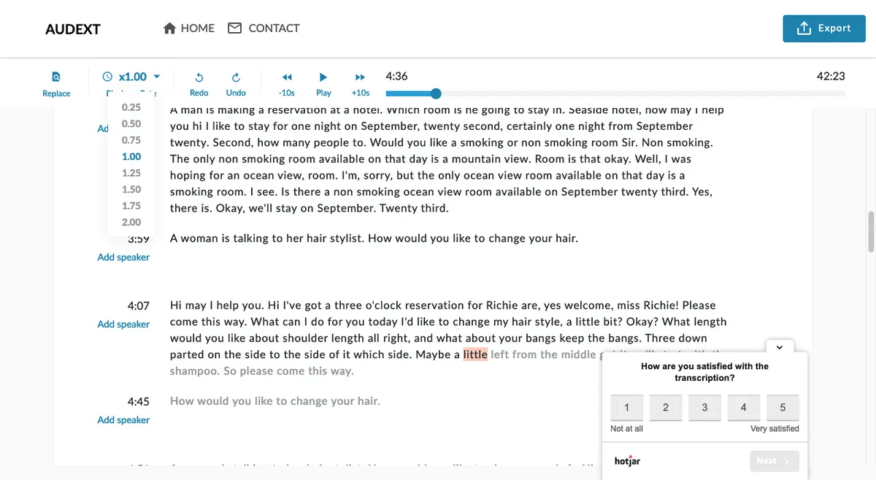Select 2.00 playback speed
The width and height of the screenshot is (876, 480).
131,222
